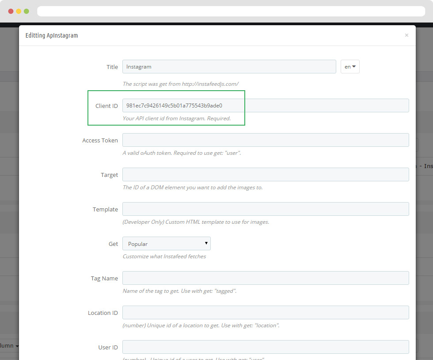
Task: Close the Editting ApInstagram dialog
Action: tap(406, 35)
